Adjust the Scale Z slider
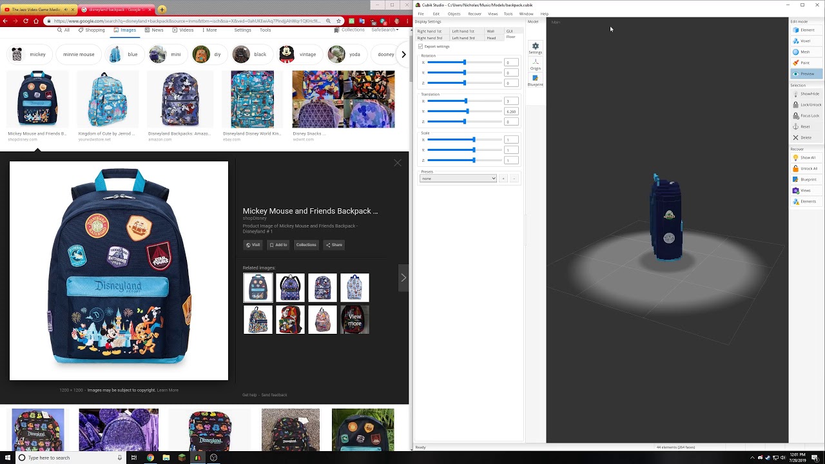Screen dimensions: 825x464 tap(464, 160)
